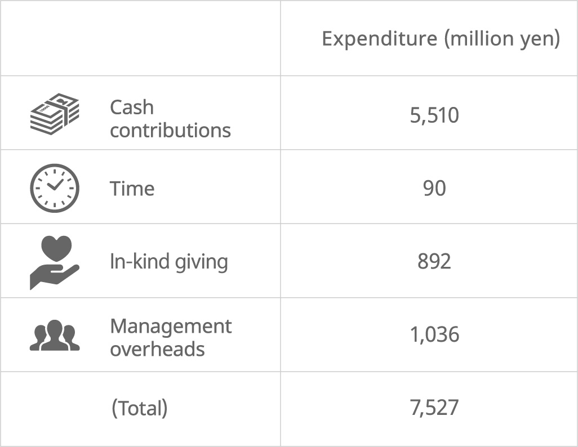Select the 7,527 total value
This screenshot has width=578, height=447.
434,408
